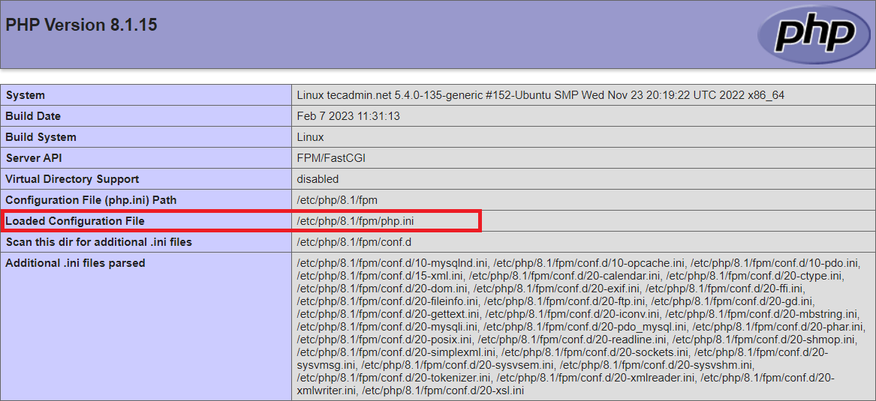Click Additional .ini files parsed label

(75, 262)
